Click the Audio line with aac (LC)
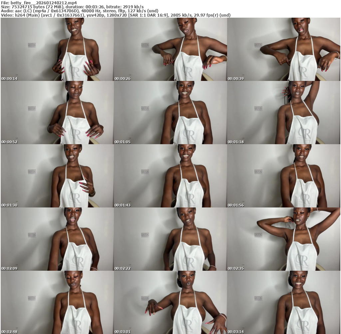The height and width of the screenshot is (334, 341). point(80,11)
